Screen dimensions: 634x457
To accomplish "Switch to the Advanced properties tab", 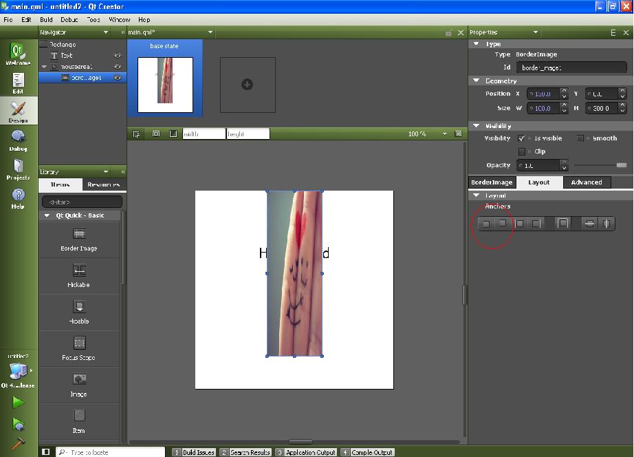I will pos(587,182).
